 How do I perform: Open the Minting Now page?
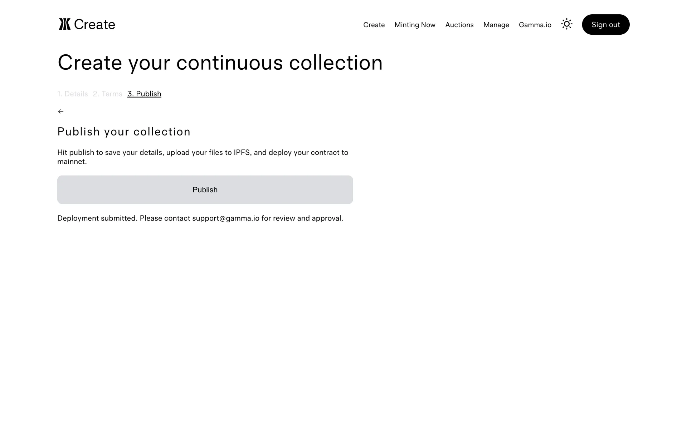[x=415, y=25]
